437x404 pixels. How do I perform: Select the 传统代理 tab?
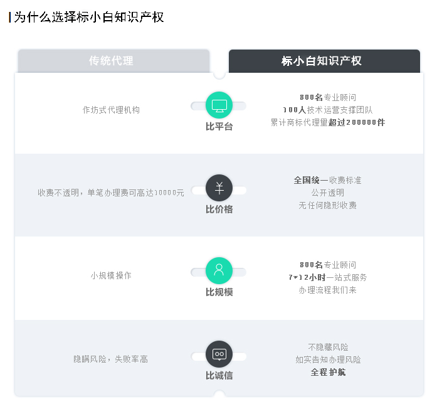(x=112, y=61)
